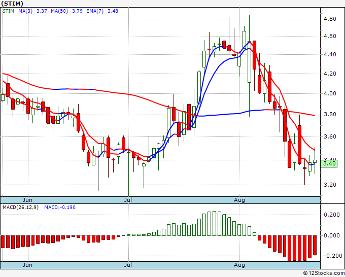This screenshot has width=345, height=277.
Task: Click the MA(50) value 3.79
Action: (x=77, y=11)
